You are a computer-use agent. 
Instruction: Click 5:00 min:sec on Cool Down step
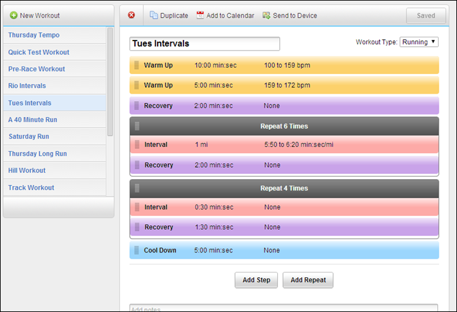coord(213,250)
